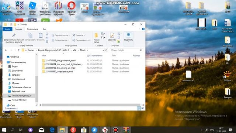Open Roblox Studio desktop shortcut
The height and width of the screenshot is (133, 236).
[x=32, y=8]
